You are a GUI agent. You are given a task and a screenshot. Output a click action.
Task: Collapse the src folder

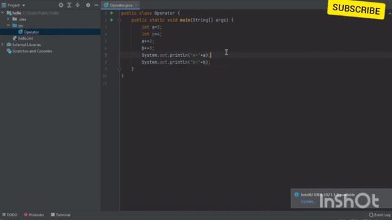[x=8, y=26]
